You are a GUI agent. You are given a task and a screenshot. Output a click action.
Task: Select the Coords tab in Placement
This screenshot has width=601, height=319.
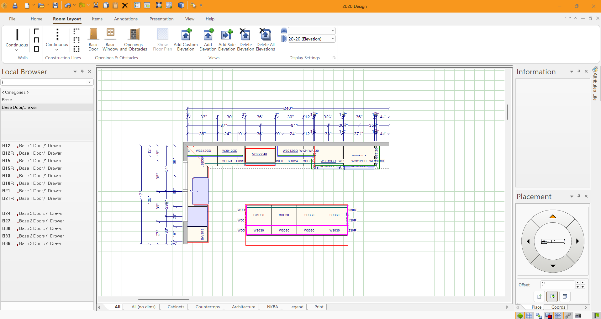point(558,307)
